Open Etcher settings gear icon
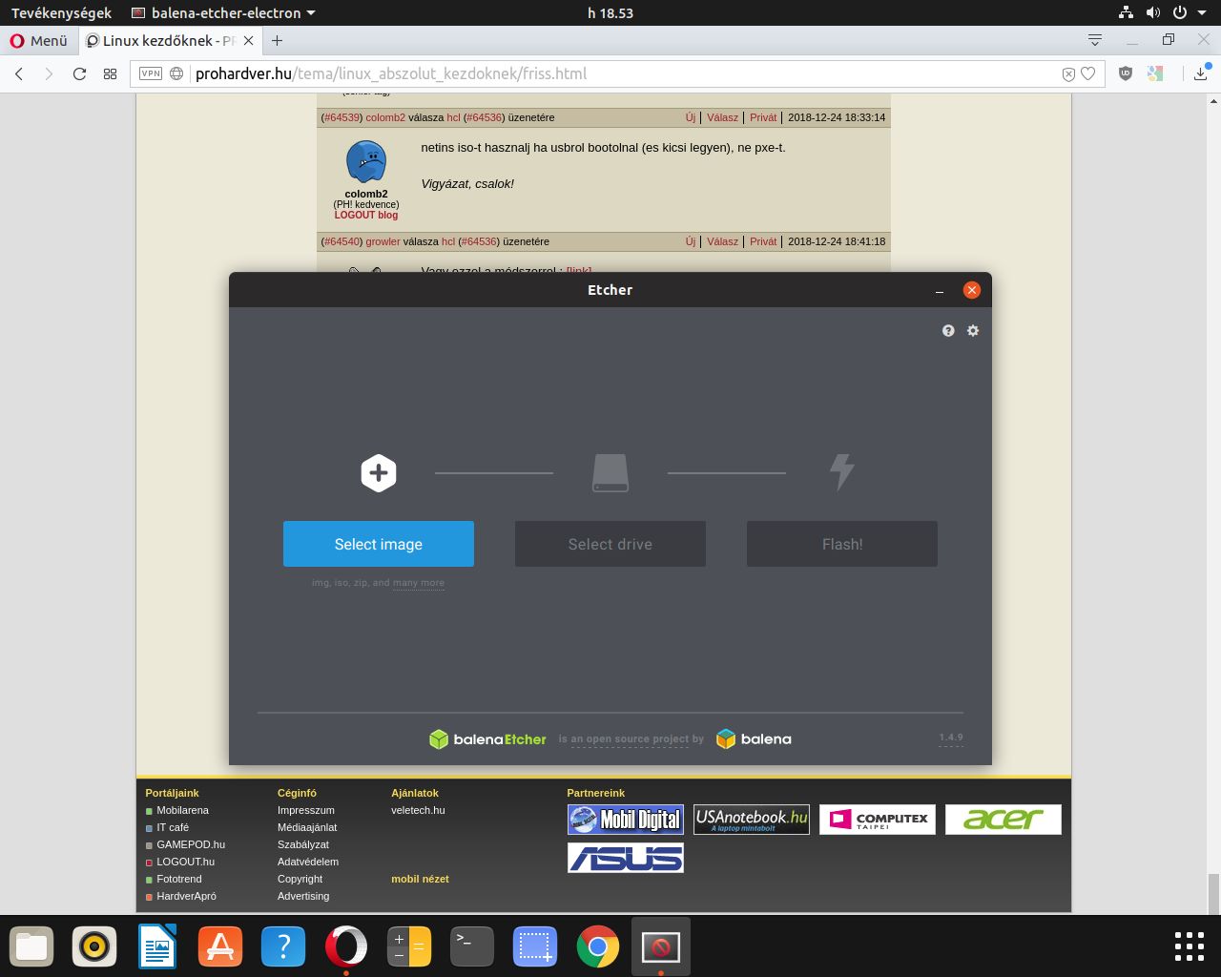Image resolution: width=1221 pixels, height=977 pixels. pyautogui.click(x=973, y=330)
